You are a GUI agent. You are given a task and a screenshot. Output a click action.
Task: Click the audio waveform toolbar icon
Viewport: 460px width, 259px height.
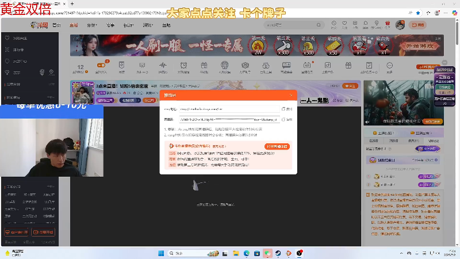tap(163, 65)
